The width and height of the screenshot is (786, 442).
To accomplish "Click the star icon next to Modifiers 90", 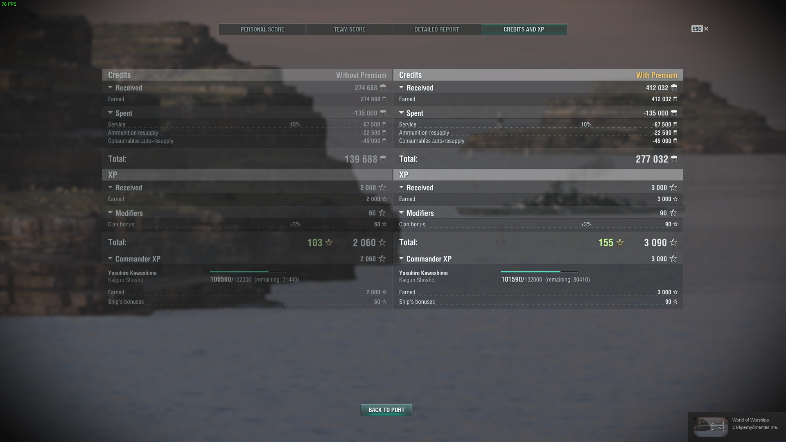I will click(673, 213).
